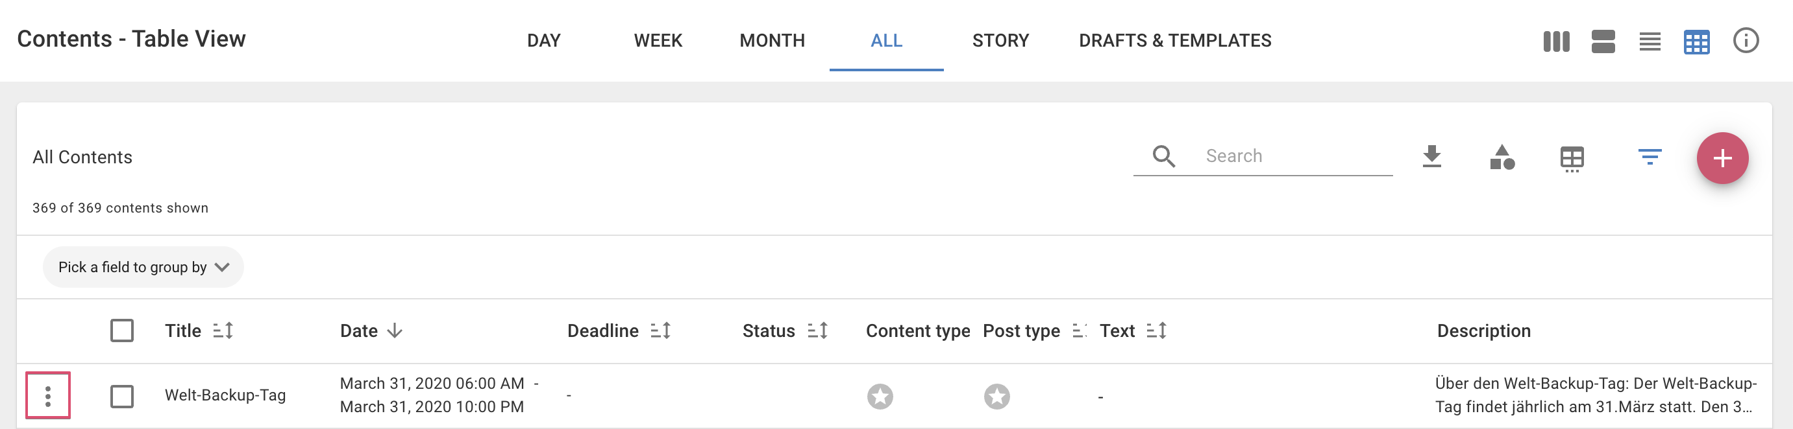Click the download export icon
Image resolution: width=1793 pixels, height=429 pixels.
[x=1431, y=156]
